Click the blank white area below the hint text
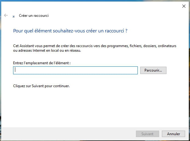This screenshot has width=190, height=141. [92, 107]
